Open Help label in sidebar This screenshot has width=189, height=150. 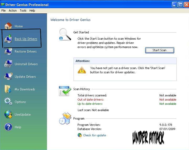(18, 127)
